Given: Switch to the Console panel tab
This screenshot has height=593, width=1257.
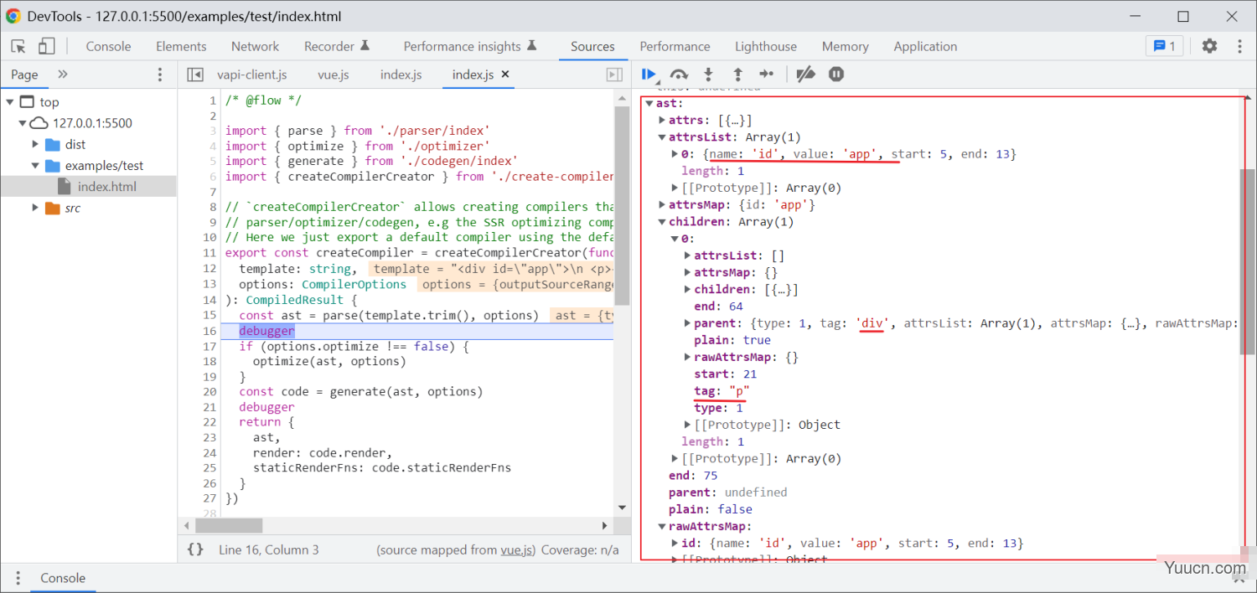Looking at the screenshot, I should (108, 46).
